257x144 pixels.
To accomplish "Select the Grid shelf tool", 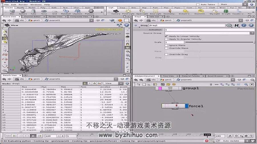I will click(55, 12).
